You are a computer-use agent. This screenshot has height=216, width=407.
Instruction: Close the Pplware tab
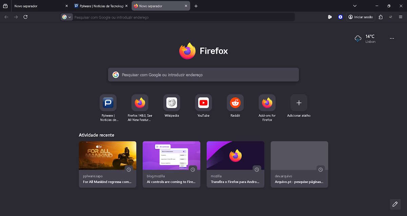pyautogui.click(x=127, y=6)
